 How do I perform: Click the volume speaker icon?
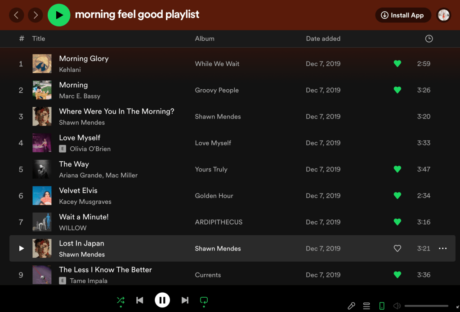coord(396,306)
